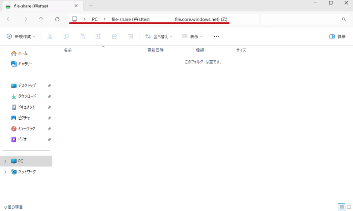Sort by the 更新日時 column header
This screenshot has height=211, width=353.
(x=155, y=50)
